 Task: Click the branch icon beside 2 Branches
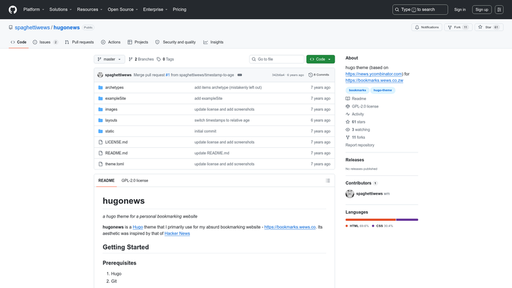131,59
